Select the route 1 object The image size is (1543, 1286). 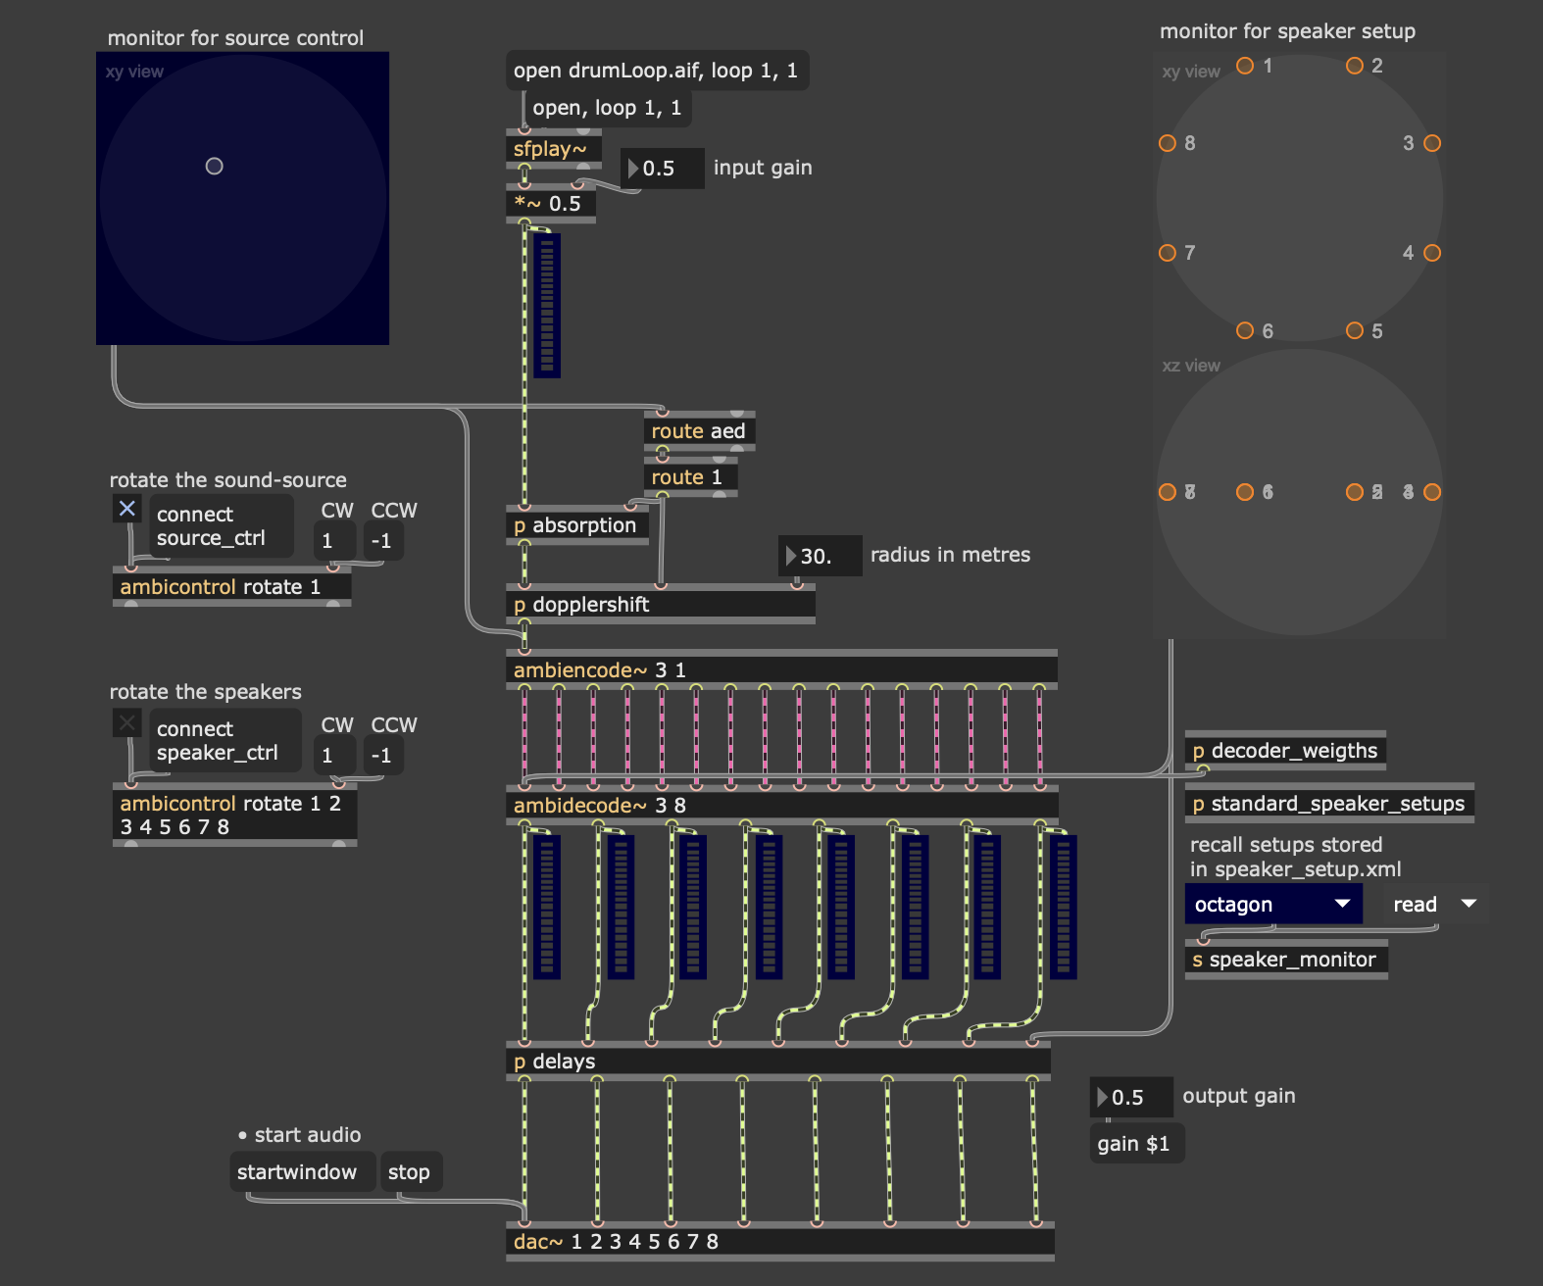[x=691, y=477]
